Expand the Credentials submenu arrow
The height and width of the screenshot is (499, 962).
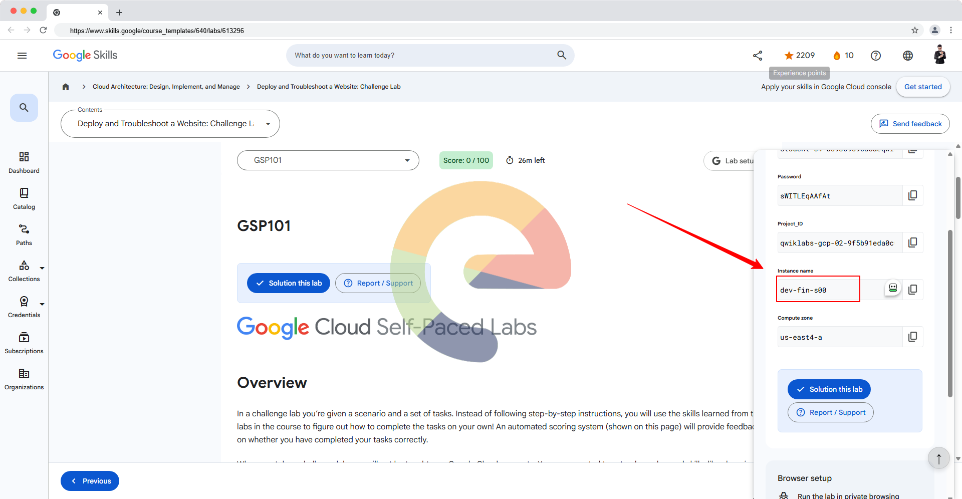click(x=42, y=304)
